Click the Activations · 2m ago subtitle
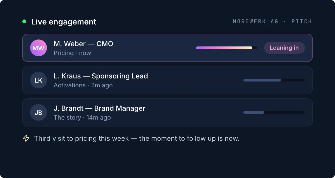This screenshot has height=178, width=335. pos(83,85)
